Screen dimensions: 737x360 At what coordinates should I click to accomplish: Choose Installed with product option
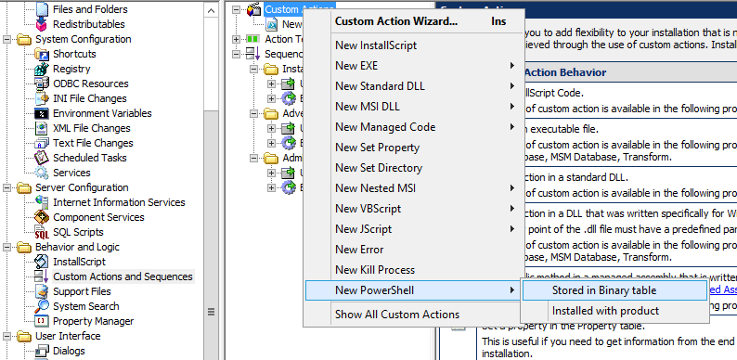614,311
